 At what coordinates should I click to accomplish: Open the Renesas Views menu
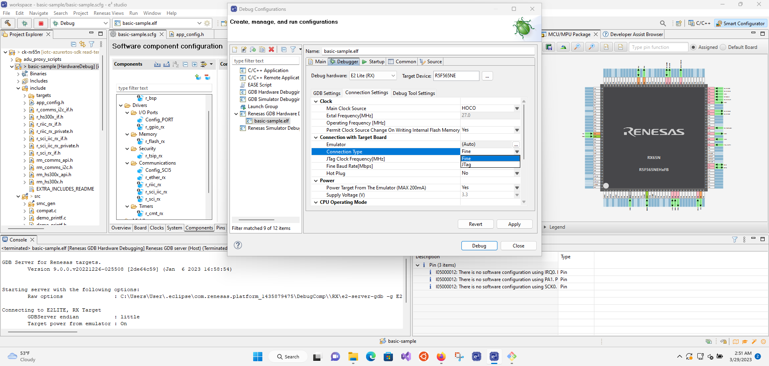tap(109, 13)
